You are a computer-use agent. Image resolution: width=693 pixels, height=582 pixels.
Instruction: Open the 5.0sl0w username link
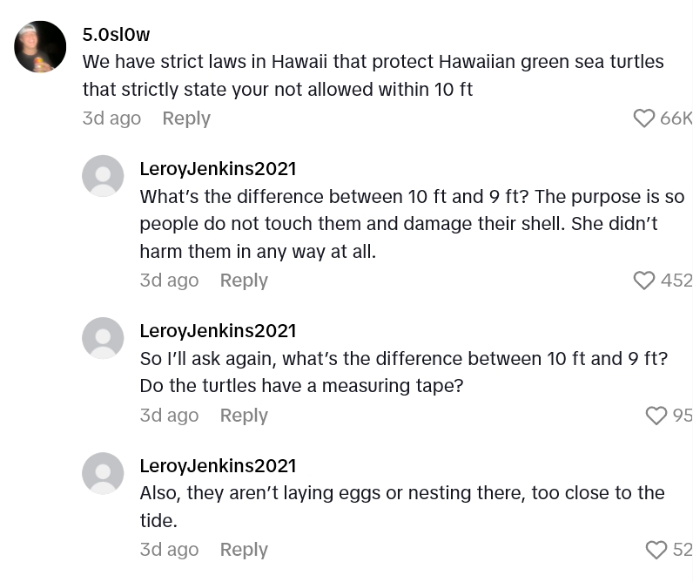point(116,35)
